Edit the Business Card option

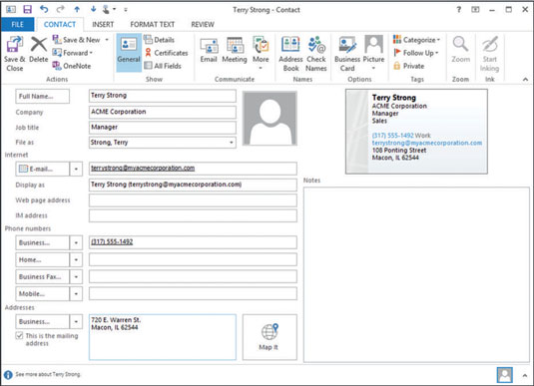coord(347,54)
